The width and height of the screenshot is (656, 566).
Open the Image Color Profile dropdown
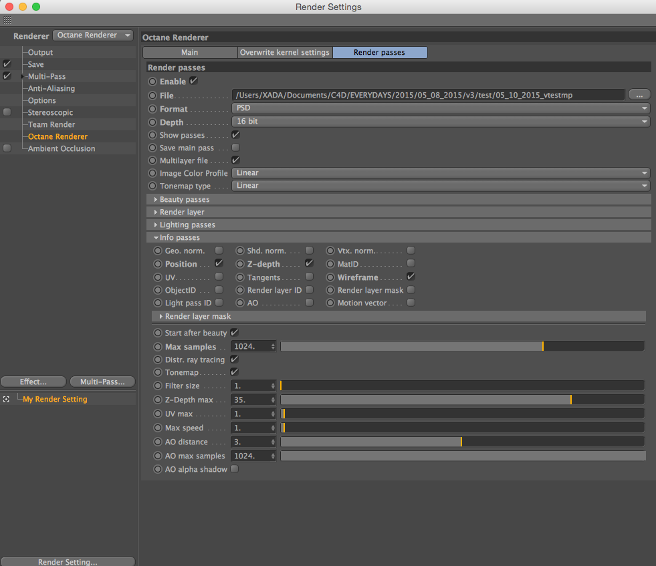441,172
